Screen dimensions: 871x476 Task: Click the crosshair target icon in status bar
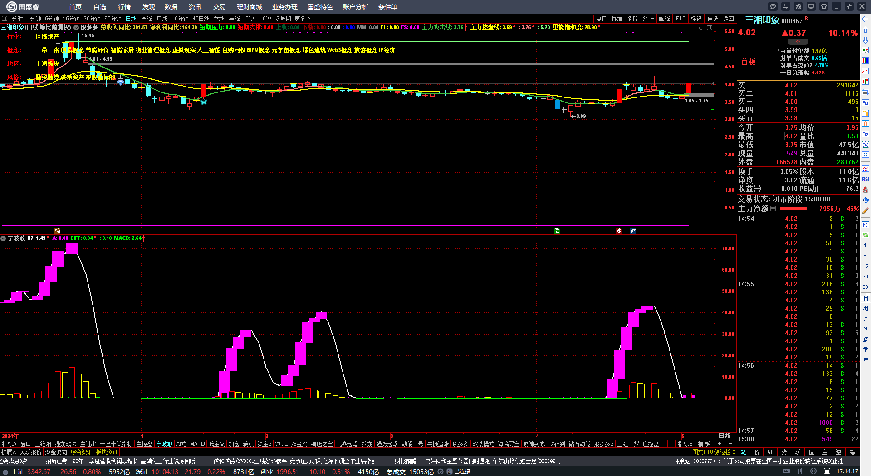pos(813,471)
